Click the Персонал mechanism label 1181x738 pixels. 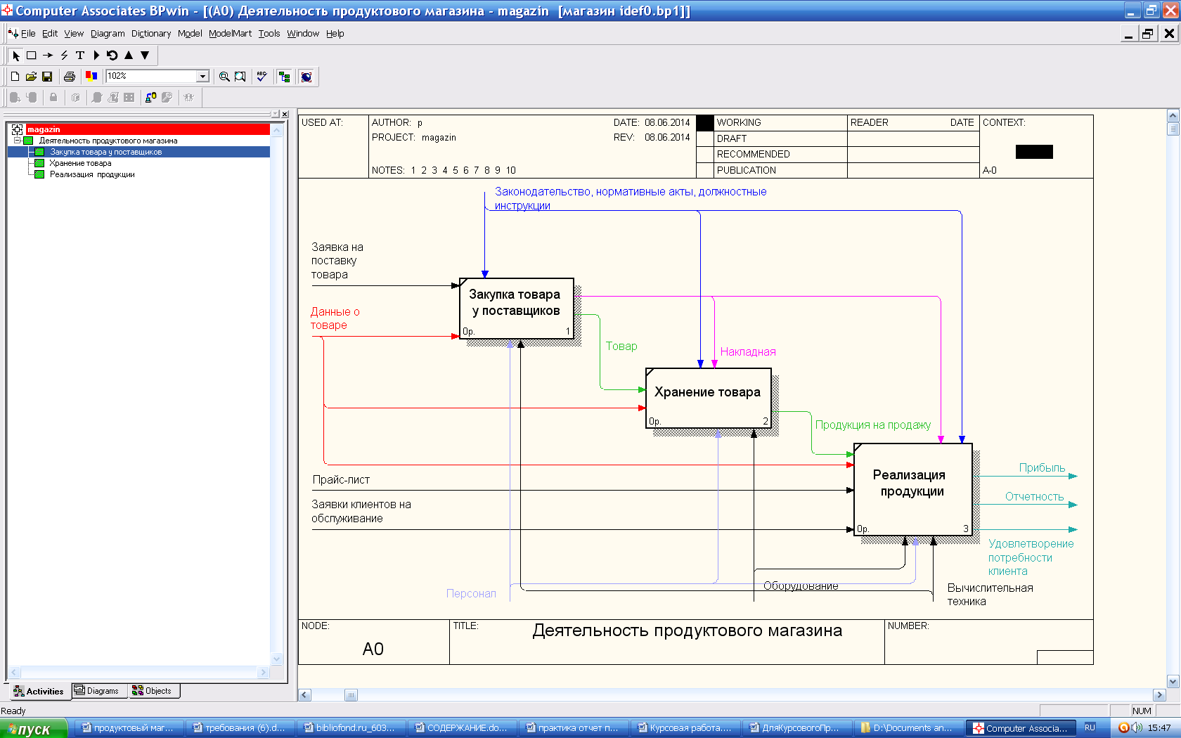(x=471, y=593)
